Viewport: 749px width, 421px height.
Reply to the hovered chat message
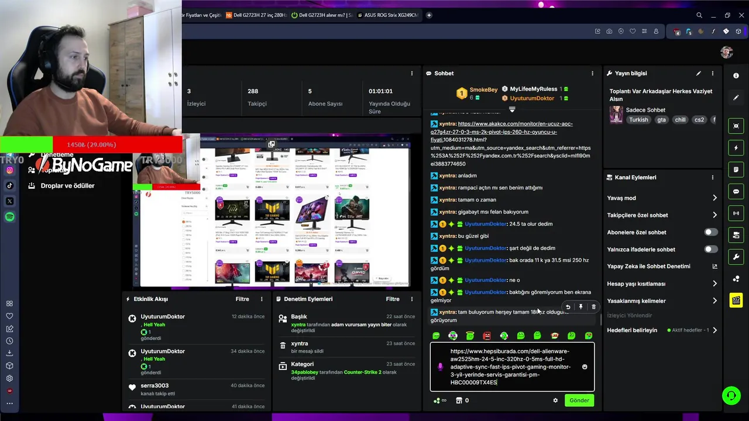tap(568, 307)
